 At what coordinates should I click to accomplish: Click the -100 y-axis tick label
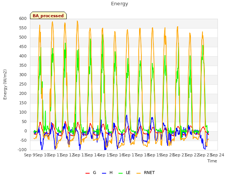point(22,150)
